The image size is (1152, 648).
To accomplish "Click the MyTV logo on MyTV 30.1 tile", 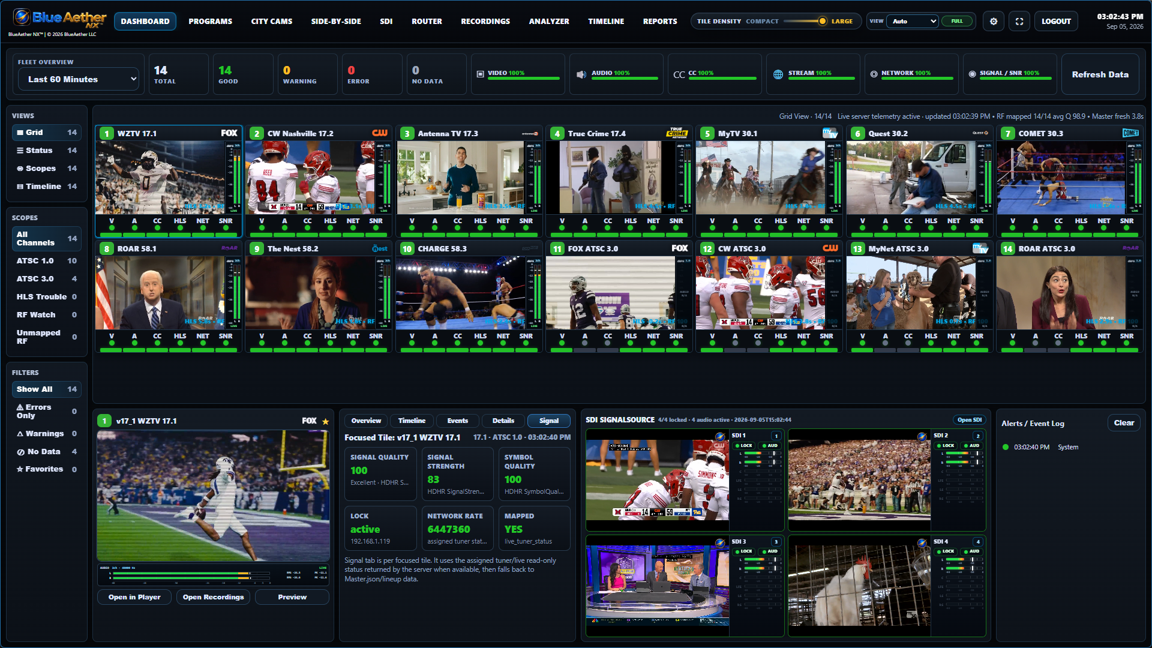I will [x=830, y=133].
